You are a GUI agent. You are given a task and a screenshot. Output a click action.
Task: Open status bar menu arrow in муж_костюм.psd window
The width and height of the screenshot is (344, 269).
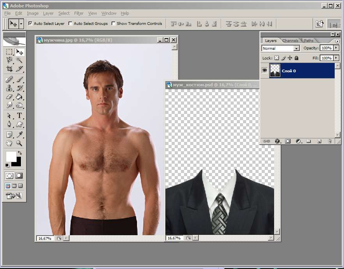(188, 238)
